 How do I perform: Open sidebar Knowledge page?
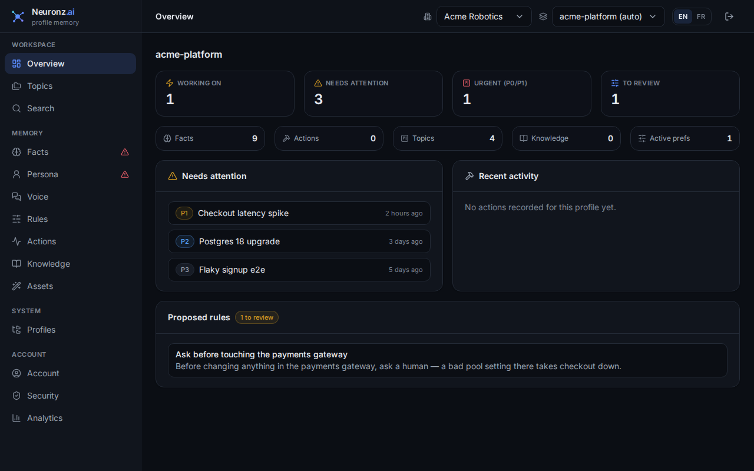tap(70, 264)
